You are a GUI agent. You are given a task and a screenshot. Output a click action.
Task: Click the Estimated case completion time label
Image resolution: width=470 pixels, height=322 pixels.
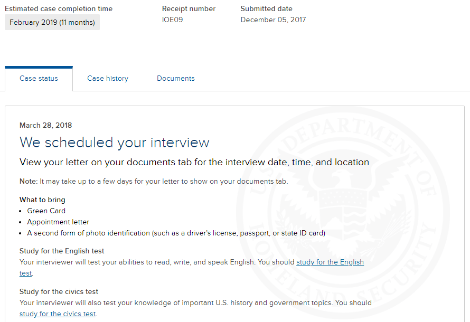(x=59, y=8)
